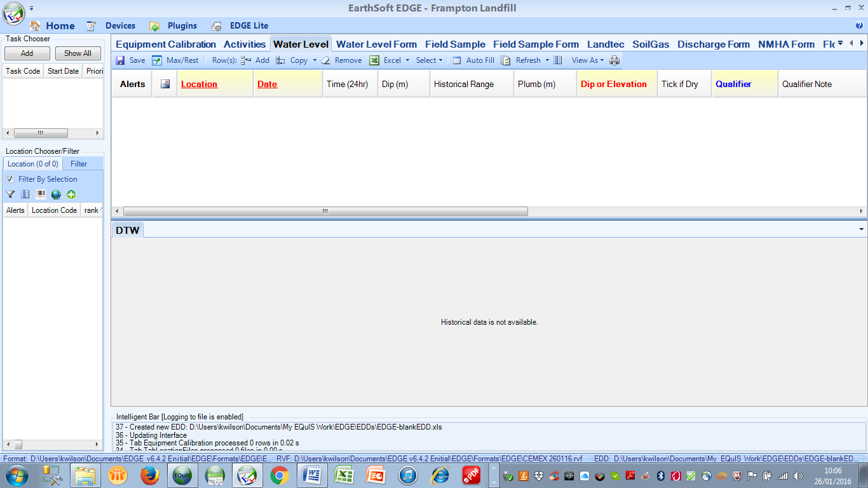Select the Location (0 of 0) tab
Image resolution: width=868 pixels, height=488 pixels.
click(x=33, y=164)
